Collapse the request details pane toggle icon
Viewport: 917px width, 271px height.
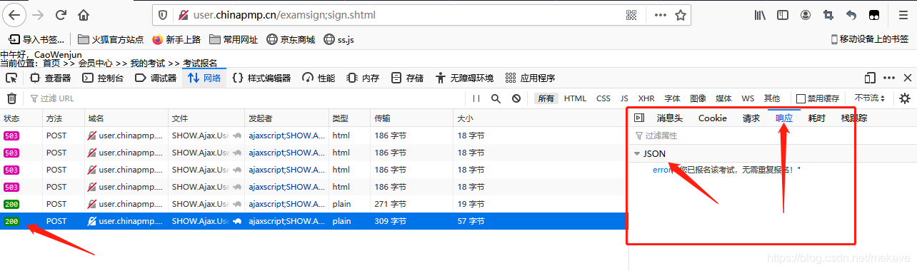pyautogui.click(x=639, y=118)
